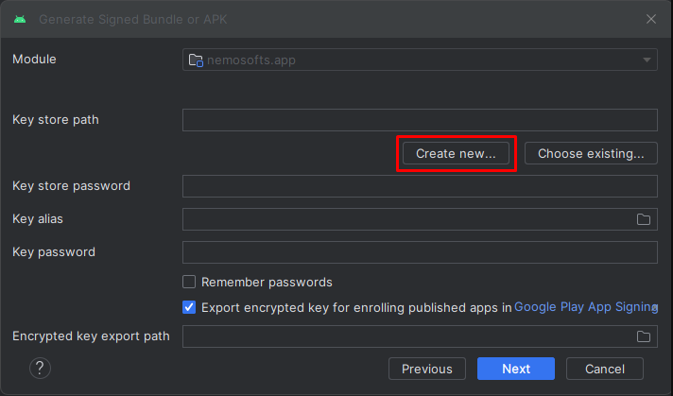Click inside the Key alias text field

tap(407, 219)
